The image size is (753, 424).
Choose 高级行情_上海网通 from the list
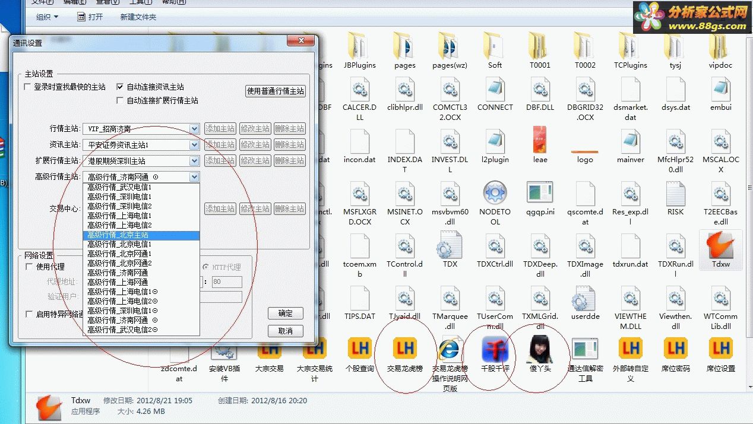click(x=141, y=282)
